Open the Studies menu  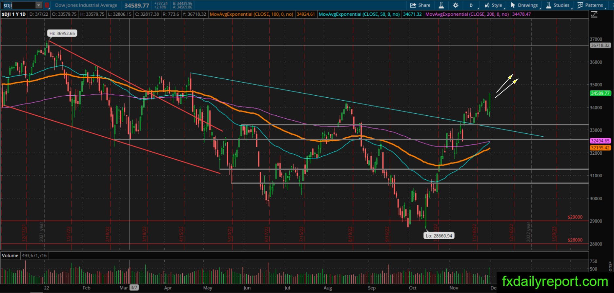tap(558, 5)
